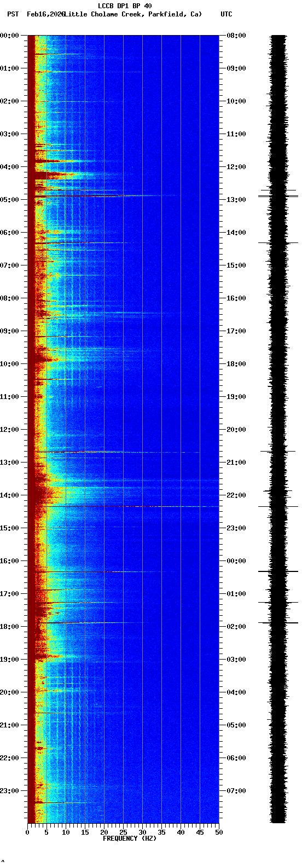Click the frequency axis tick label "45"
Viewport: 302px width, 867px height.
200,833
